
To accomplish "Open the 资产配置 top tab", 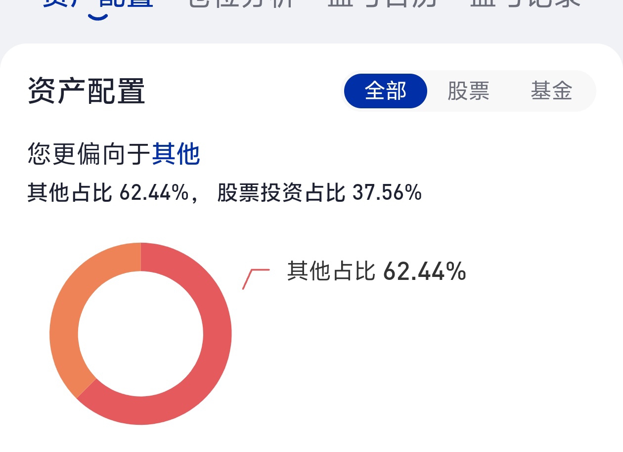I will point(98,3).
